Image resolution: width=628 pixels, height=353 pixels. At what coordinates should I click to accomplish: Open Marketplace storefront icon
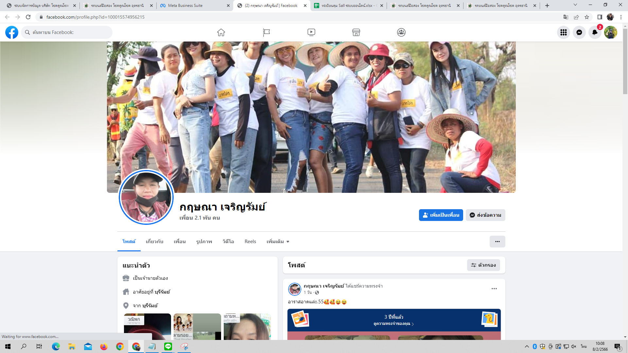coord(356,32)
